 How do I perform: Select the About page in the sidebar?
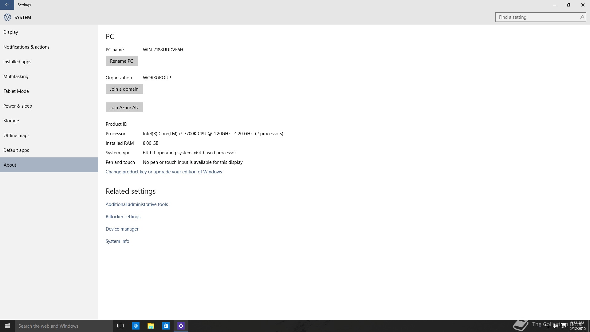point(49,165)
